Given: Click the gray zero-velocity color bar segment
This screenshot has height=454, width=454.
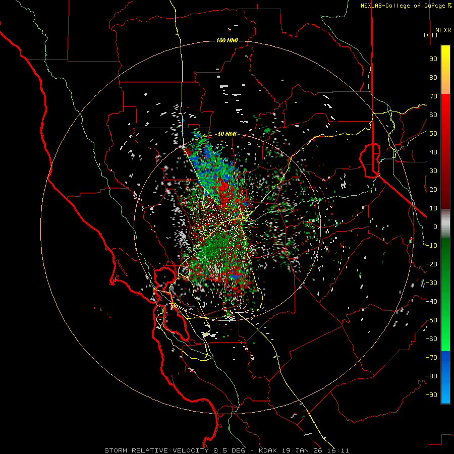Looking at the screenshot, I should (x=445, y=223).
